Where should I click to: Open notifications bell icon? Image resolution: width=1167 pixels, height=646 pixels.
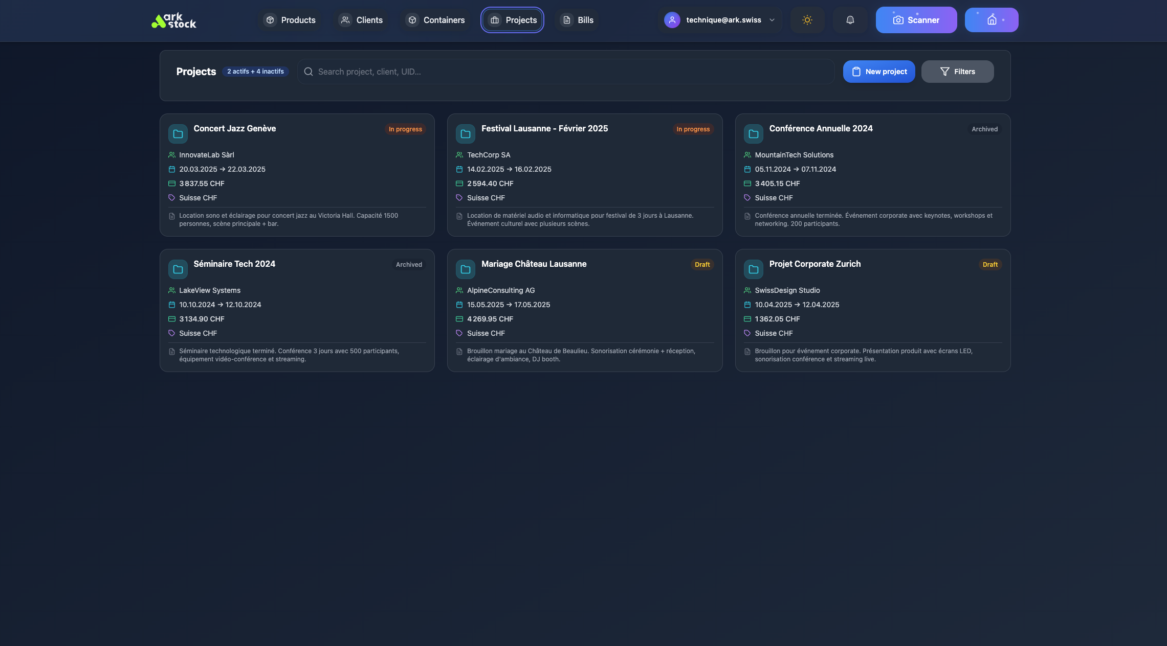click(x=850, y=20)
